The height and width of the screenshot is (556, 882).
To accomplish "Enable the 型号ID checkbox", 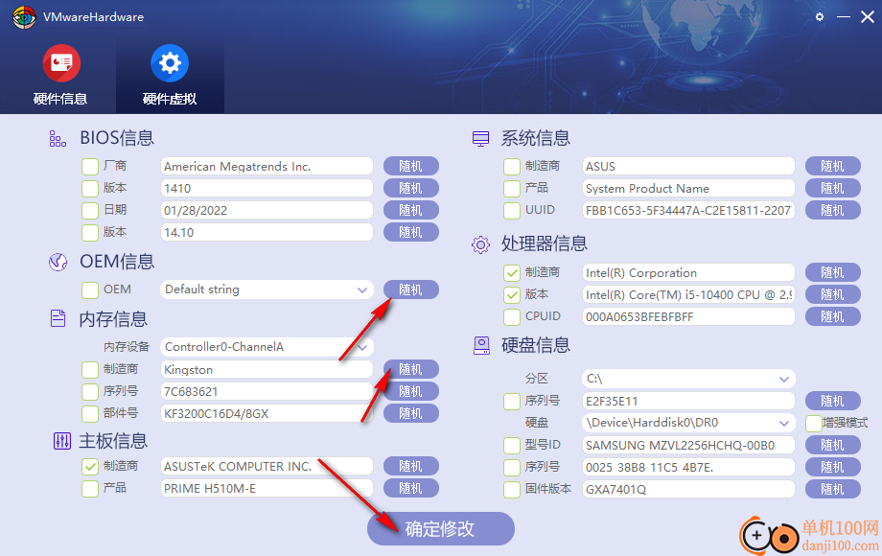I will 512,445.
